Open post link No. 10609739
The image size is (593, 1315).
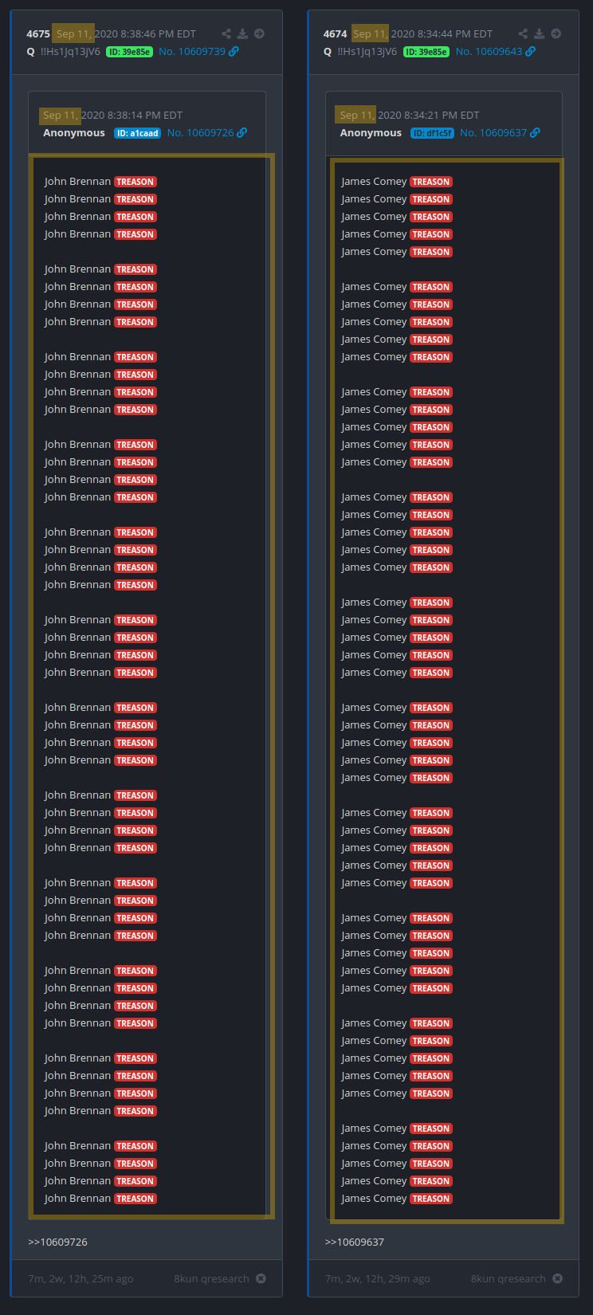tap(192, 51)
